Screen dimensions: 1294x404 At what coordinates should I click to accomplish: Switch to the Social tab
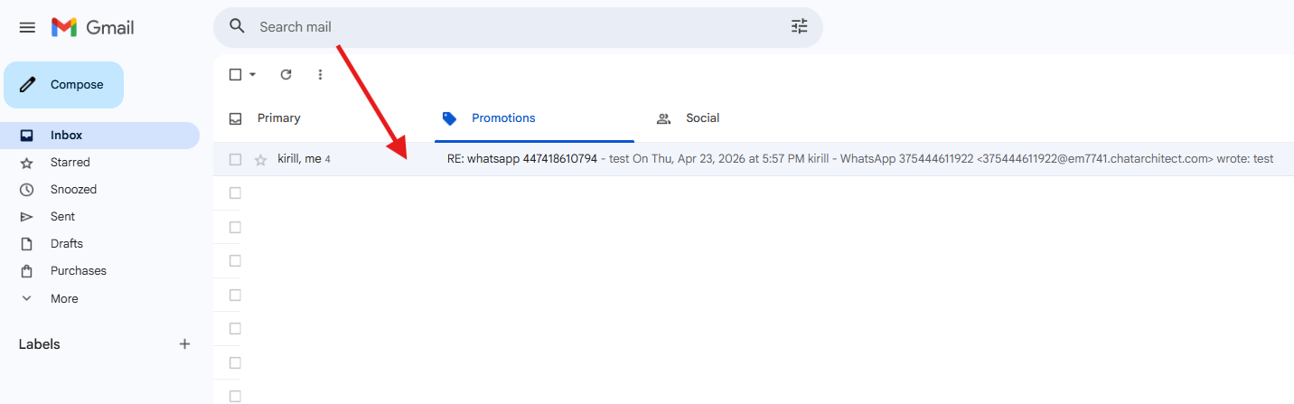tap(702, 118)
